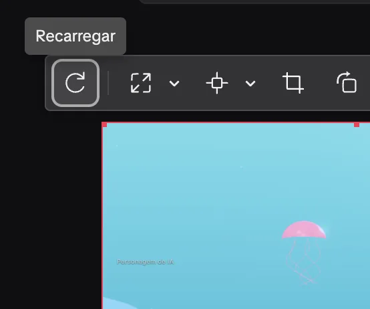
Task: Open the dropdown beside the expand icon
Action: click(174, 84)
